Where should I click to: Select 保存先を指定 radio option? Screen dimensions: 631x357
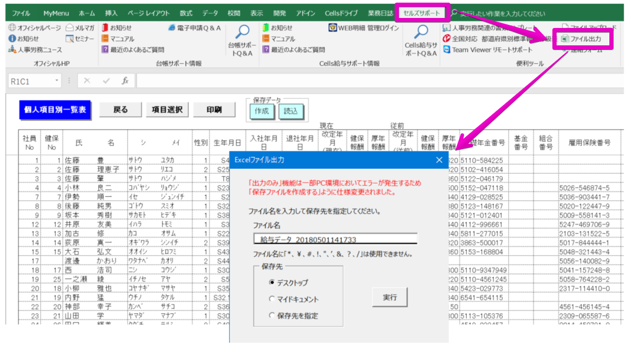tap(272, 315)
